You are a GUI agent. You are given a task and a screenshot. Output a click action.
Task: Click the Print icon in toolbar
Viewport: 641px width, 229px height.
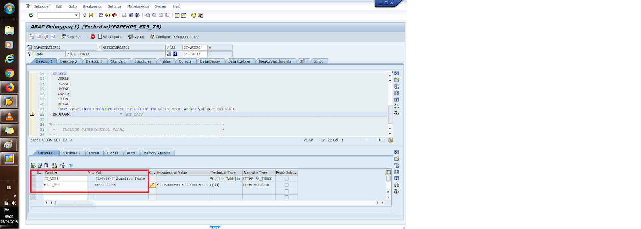click(x=124, y=15)
